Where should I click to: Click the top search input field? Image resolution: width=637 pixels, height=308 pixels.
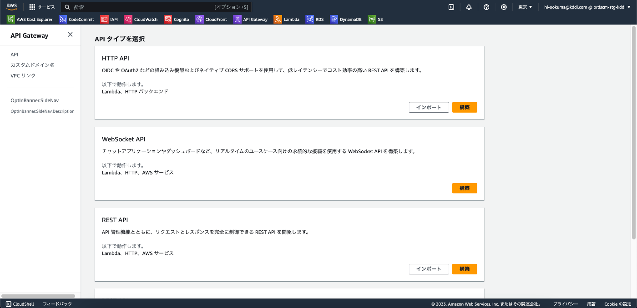click(x=157, y=7)
